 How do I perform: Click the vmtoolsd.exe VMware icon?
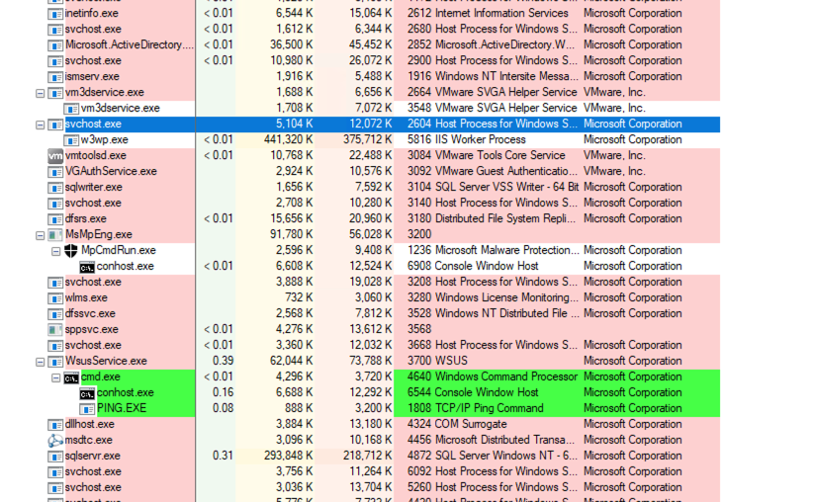pyautogui.click(x=55, y=156)
